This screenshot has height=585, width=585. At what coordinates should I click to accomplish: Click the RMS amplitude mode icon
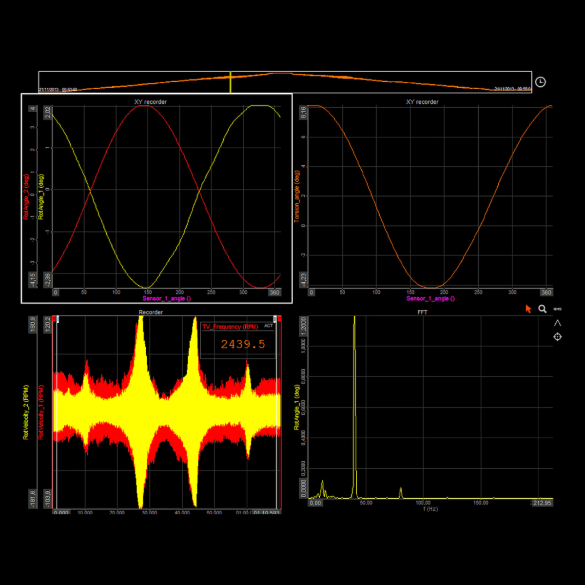[557, 309]
